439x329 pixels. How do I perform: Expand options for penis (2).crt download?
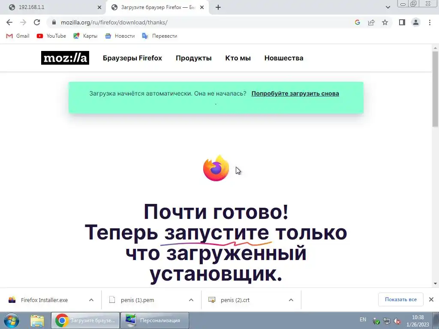(291, 300)
